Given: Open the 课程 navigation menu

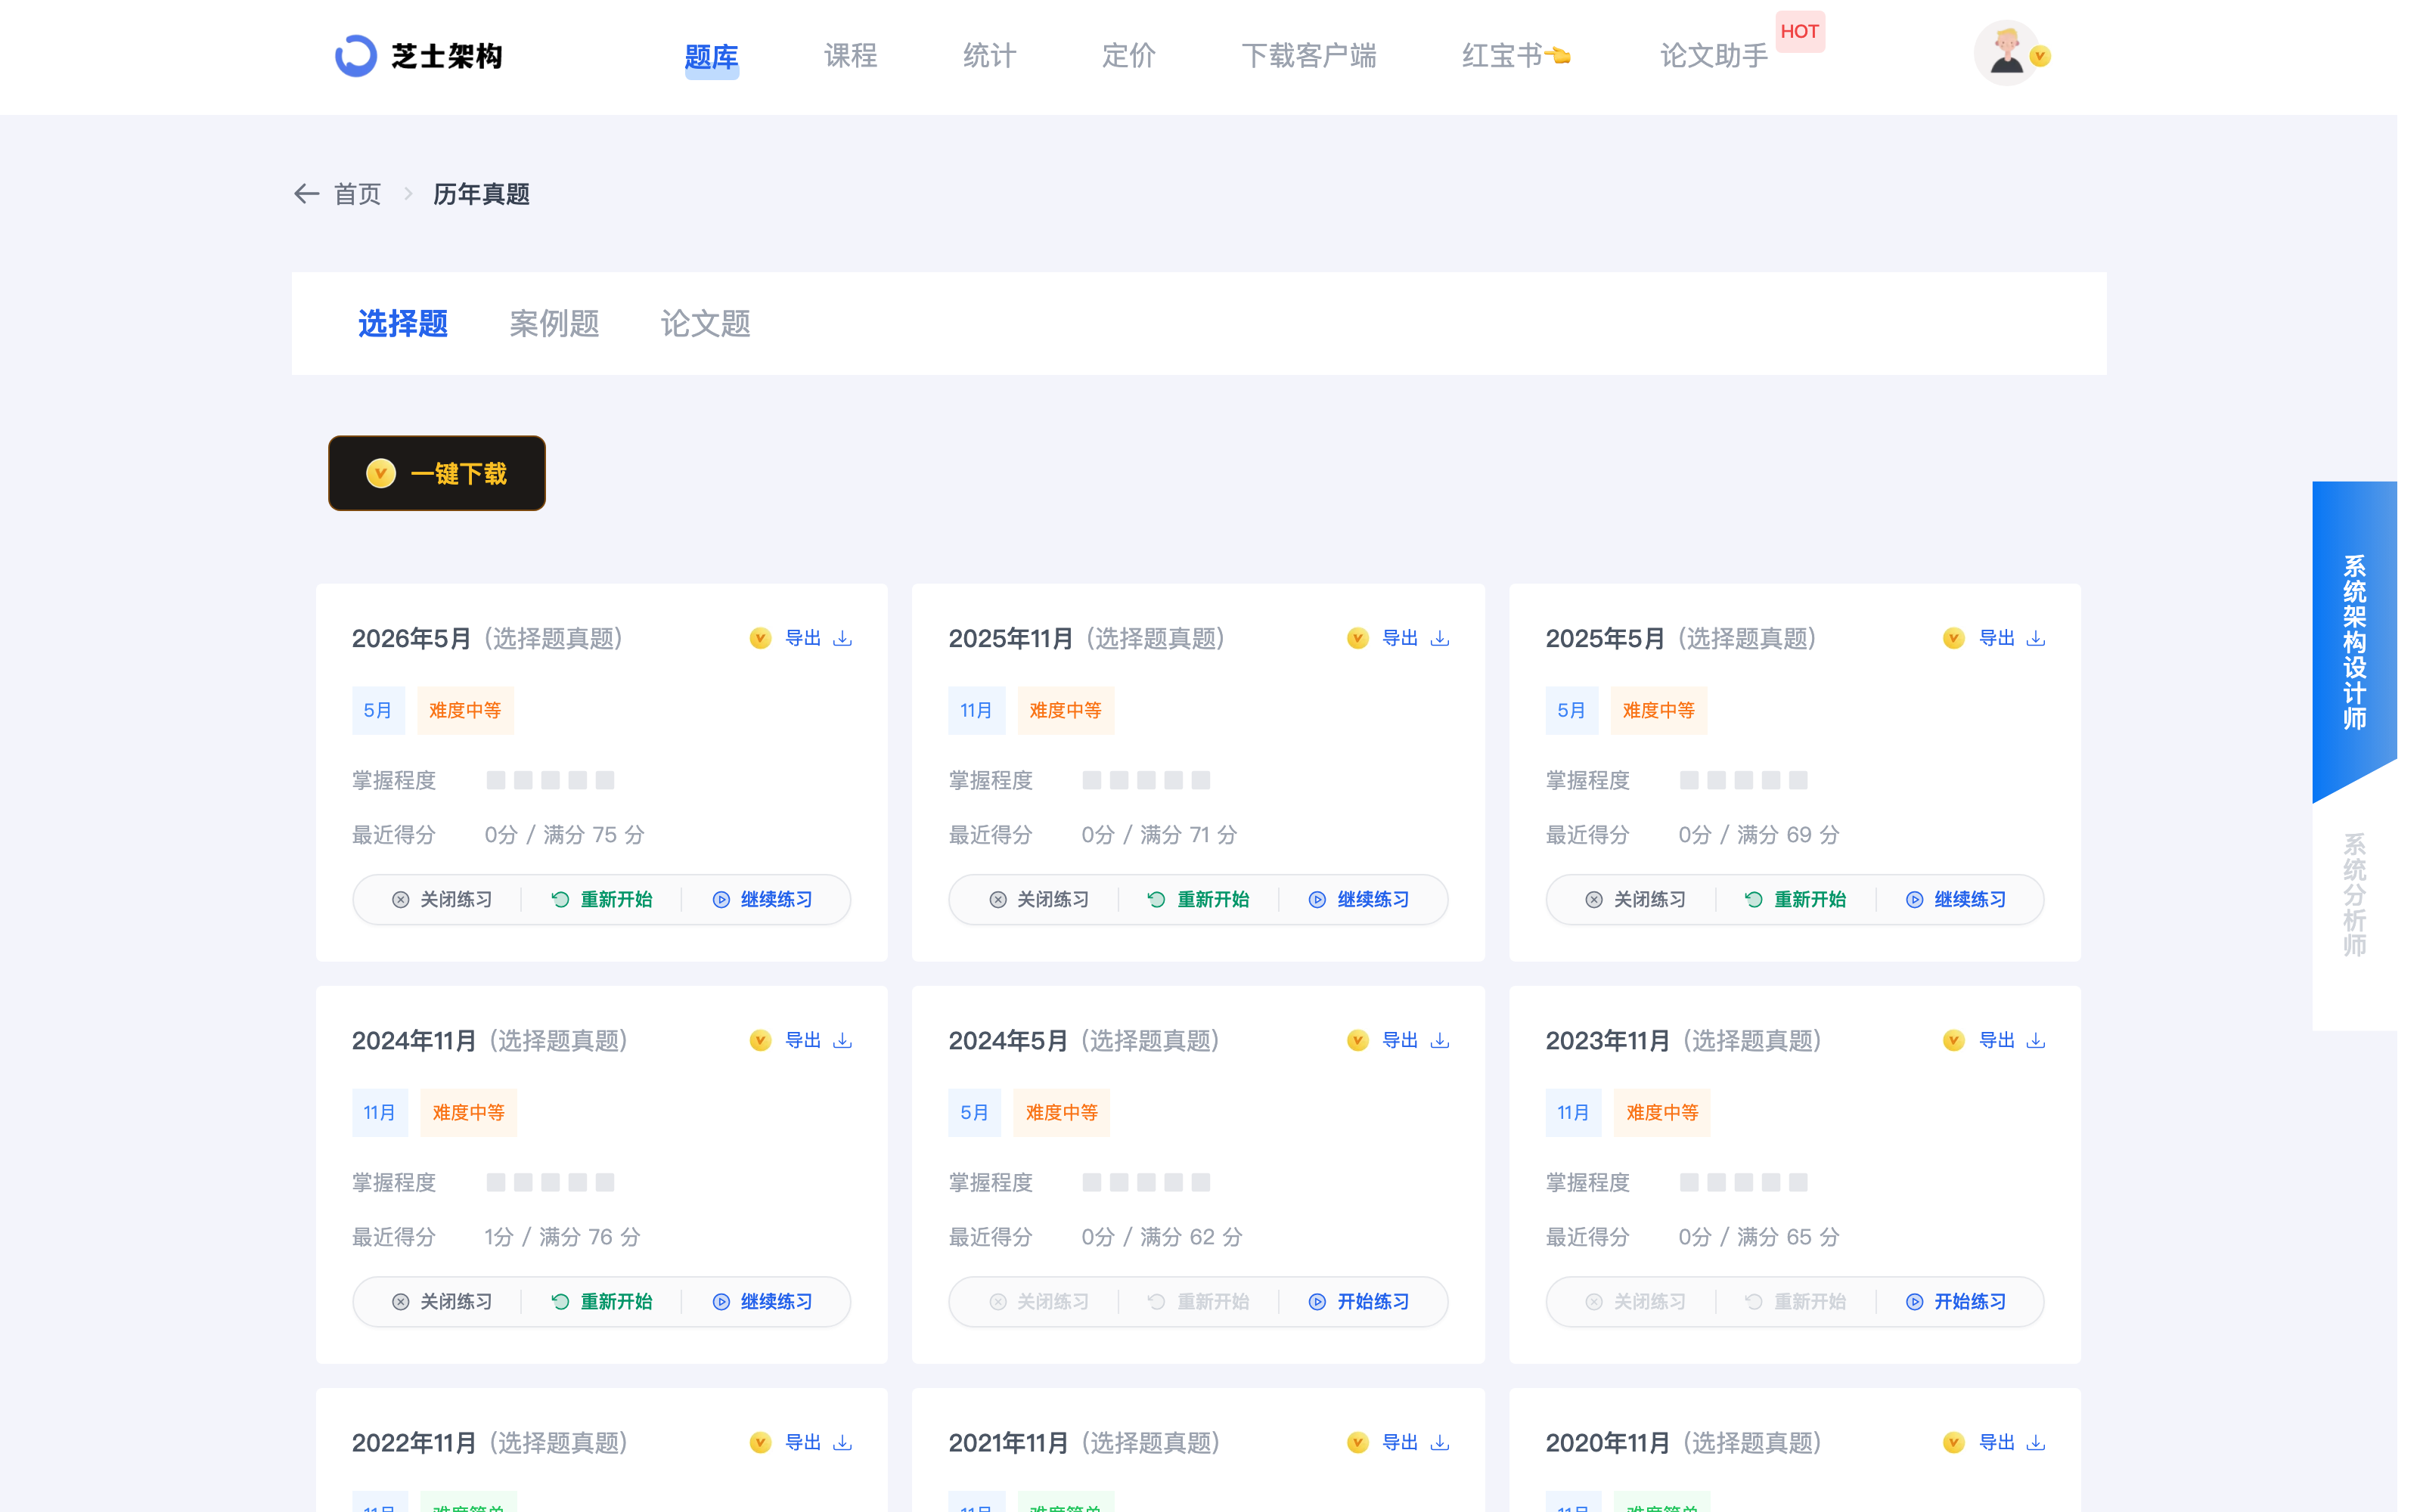Looking at the screenshot, I should 850,56.
